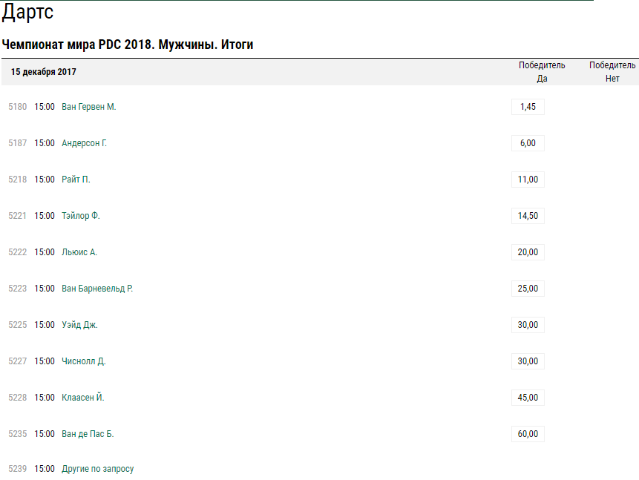Viewport: 639px width, 480px height.
Task: Select the 14,50 odds for Тэйлор
Action: click(528, 216)
